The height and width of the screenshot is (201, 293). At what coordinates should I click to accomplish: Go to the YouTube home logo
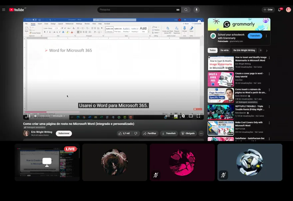pyautogui.click(x=17, y=10)
